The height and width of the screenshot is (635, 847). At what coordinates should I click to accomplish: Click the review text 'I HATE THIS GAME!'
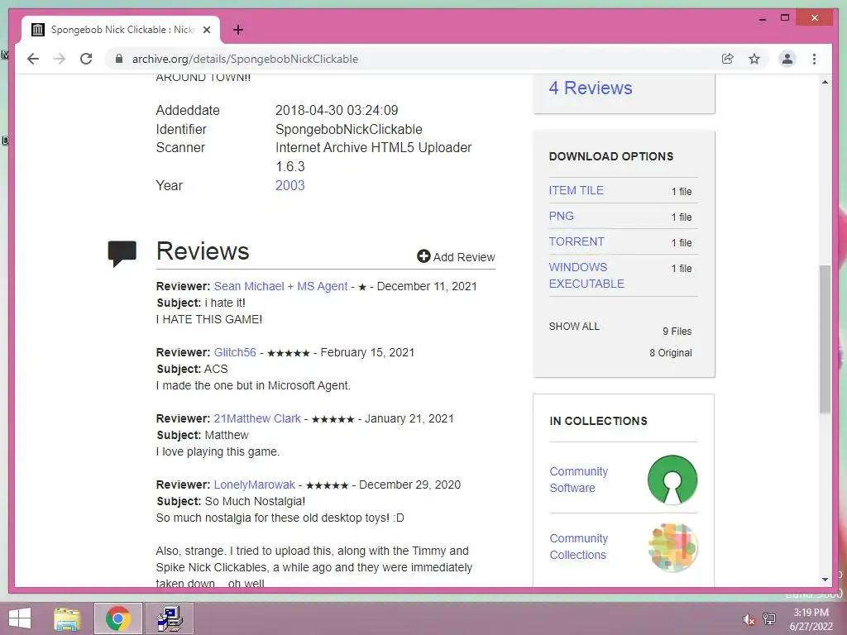pos(209,319)
